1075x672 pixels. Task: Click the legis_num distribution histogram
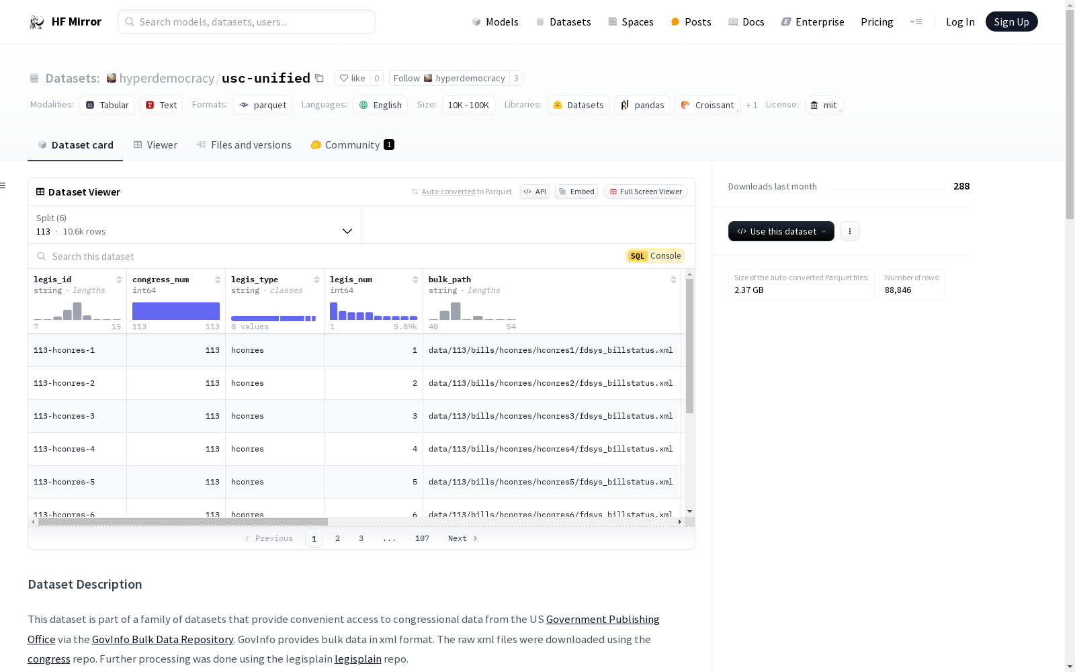click(374, 311)
